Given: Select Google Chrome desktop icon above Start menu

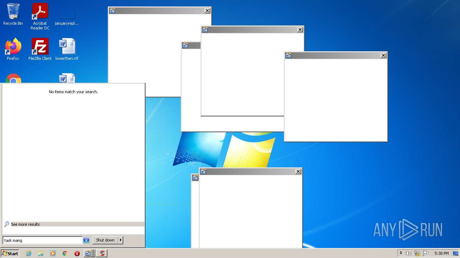Looking at the screenshot, I should (x=13, y=78).
